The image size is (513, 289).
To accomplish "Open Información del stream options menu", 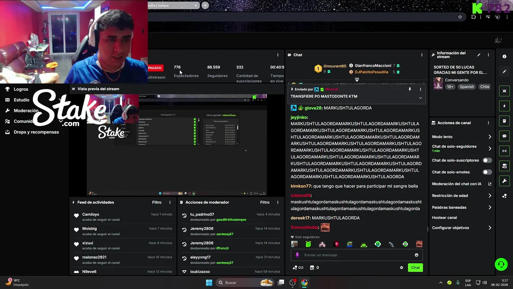I will click(488, 55).
